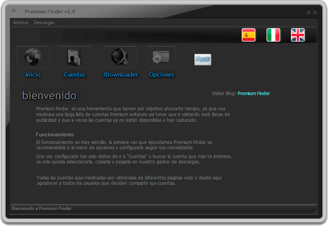Click the Premium Finder title bar app icon
This screenshot has width=328, height=226.
tap(14, 11)
